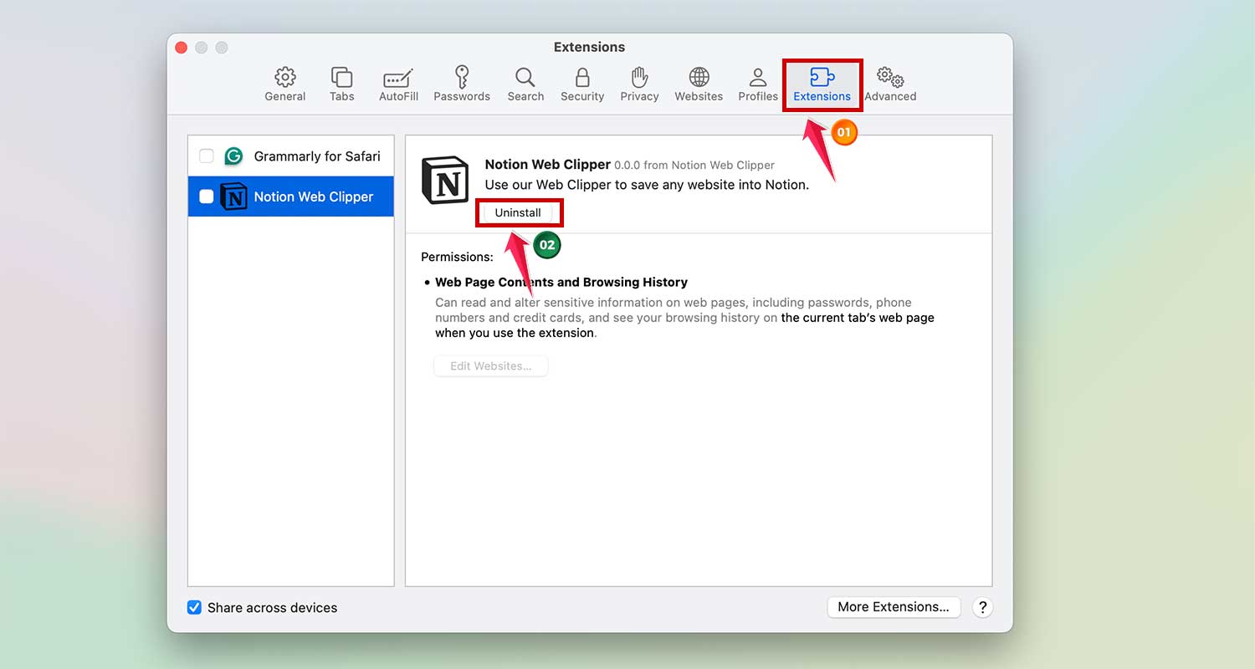Enable the Grammarly for Safari checkbox
The height and width of the screenshot is (669, 1255).
[x=205, y=156]
